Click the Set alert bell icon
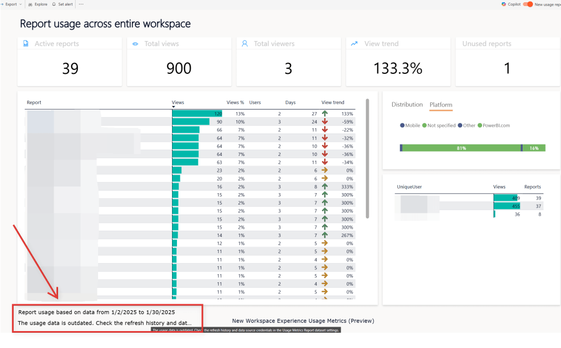The width and height of the screenshot is (561, 348). 54,4
